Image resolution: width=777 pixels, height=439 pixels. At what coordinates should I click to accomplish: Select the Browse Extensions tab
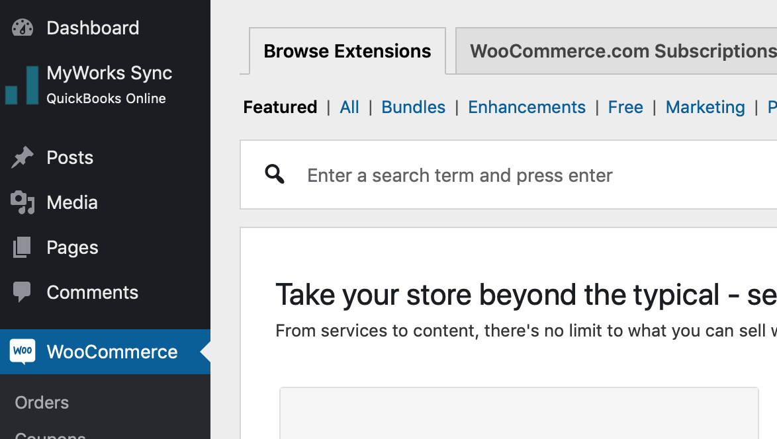click(347, 51)
